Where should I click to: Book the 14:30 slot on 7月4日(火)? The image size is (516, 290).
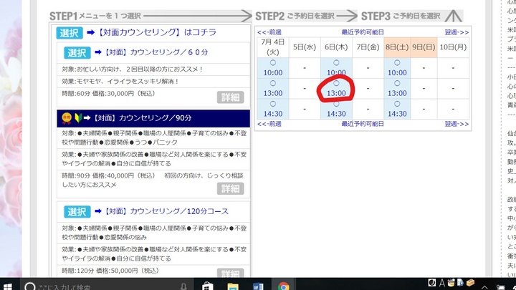273,109
